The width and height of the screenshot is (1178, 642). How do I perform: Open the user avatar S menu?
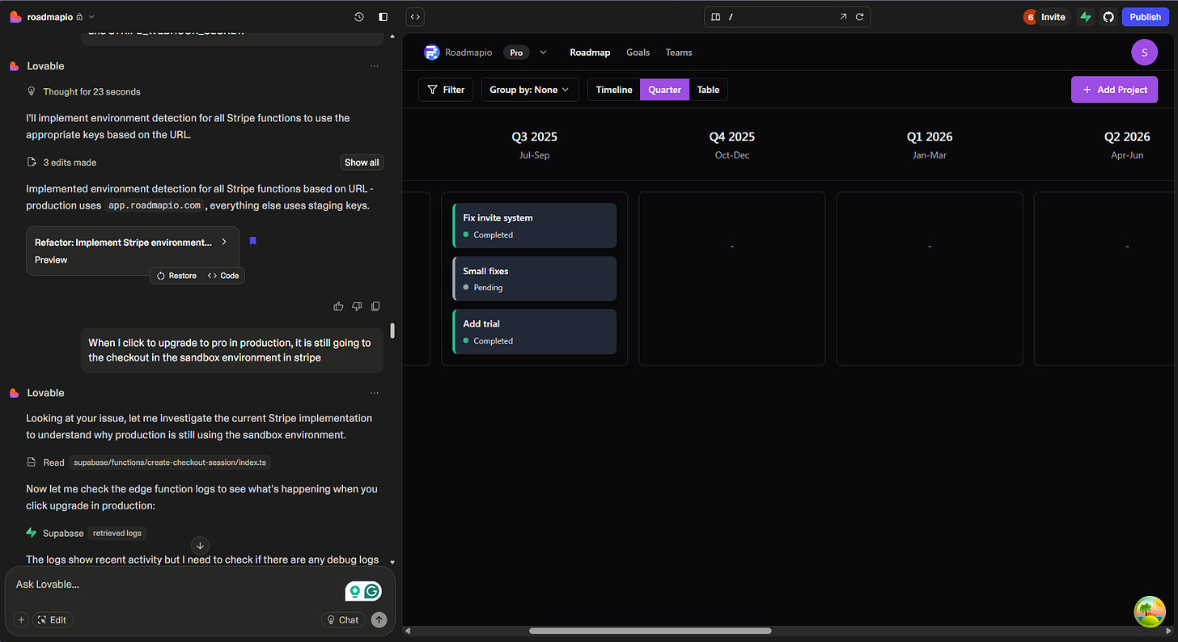coord(1144,53)
